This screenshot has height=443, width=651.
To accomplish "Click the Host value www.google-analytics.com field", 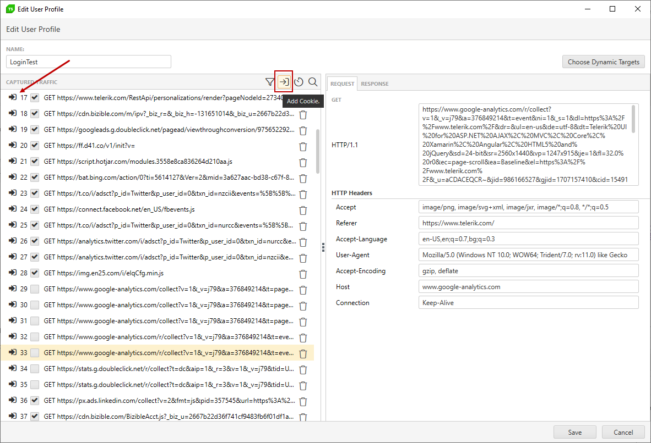I will [x=528, y=287].
